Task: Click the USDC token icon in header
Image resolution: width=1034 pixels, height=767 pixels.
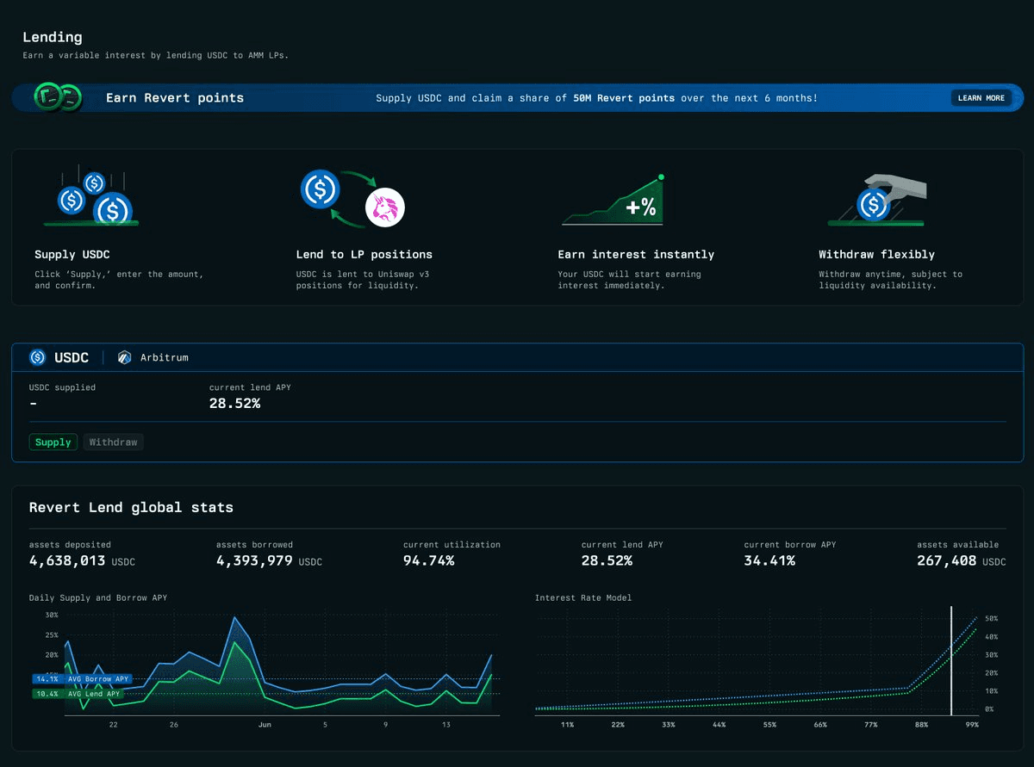Action: [x=37, y=357]
